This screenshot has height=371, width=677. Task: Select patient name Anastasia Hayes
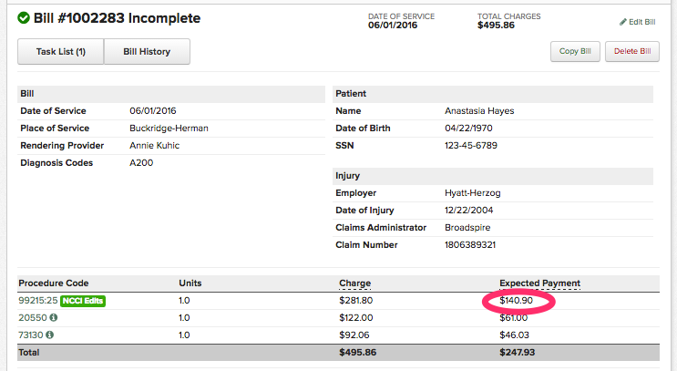tap(479, 111)
